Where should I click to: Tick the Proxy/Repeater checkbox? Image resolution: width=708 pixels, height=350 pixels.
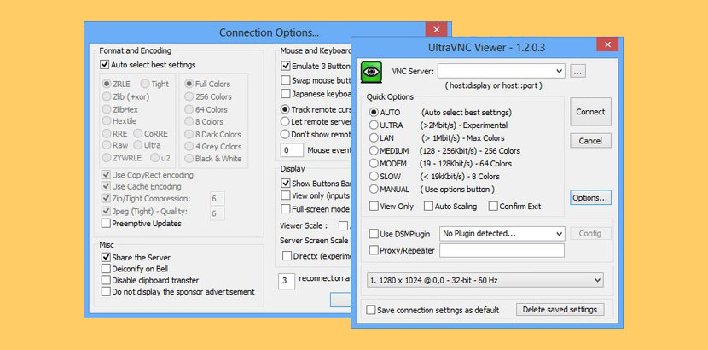coord(374,250)
